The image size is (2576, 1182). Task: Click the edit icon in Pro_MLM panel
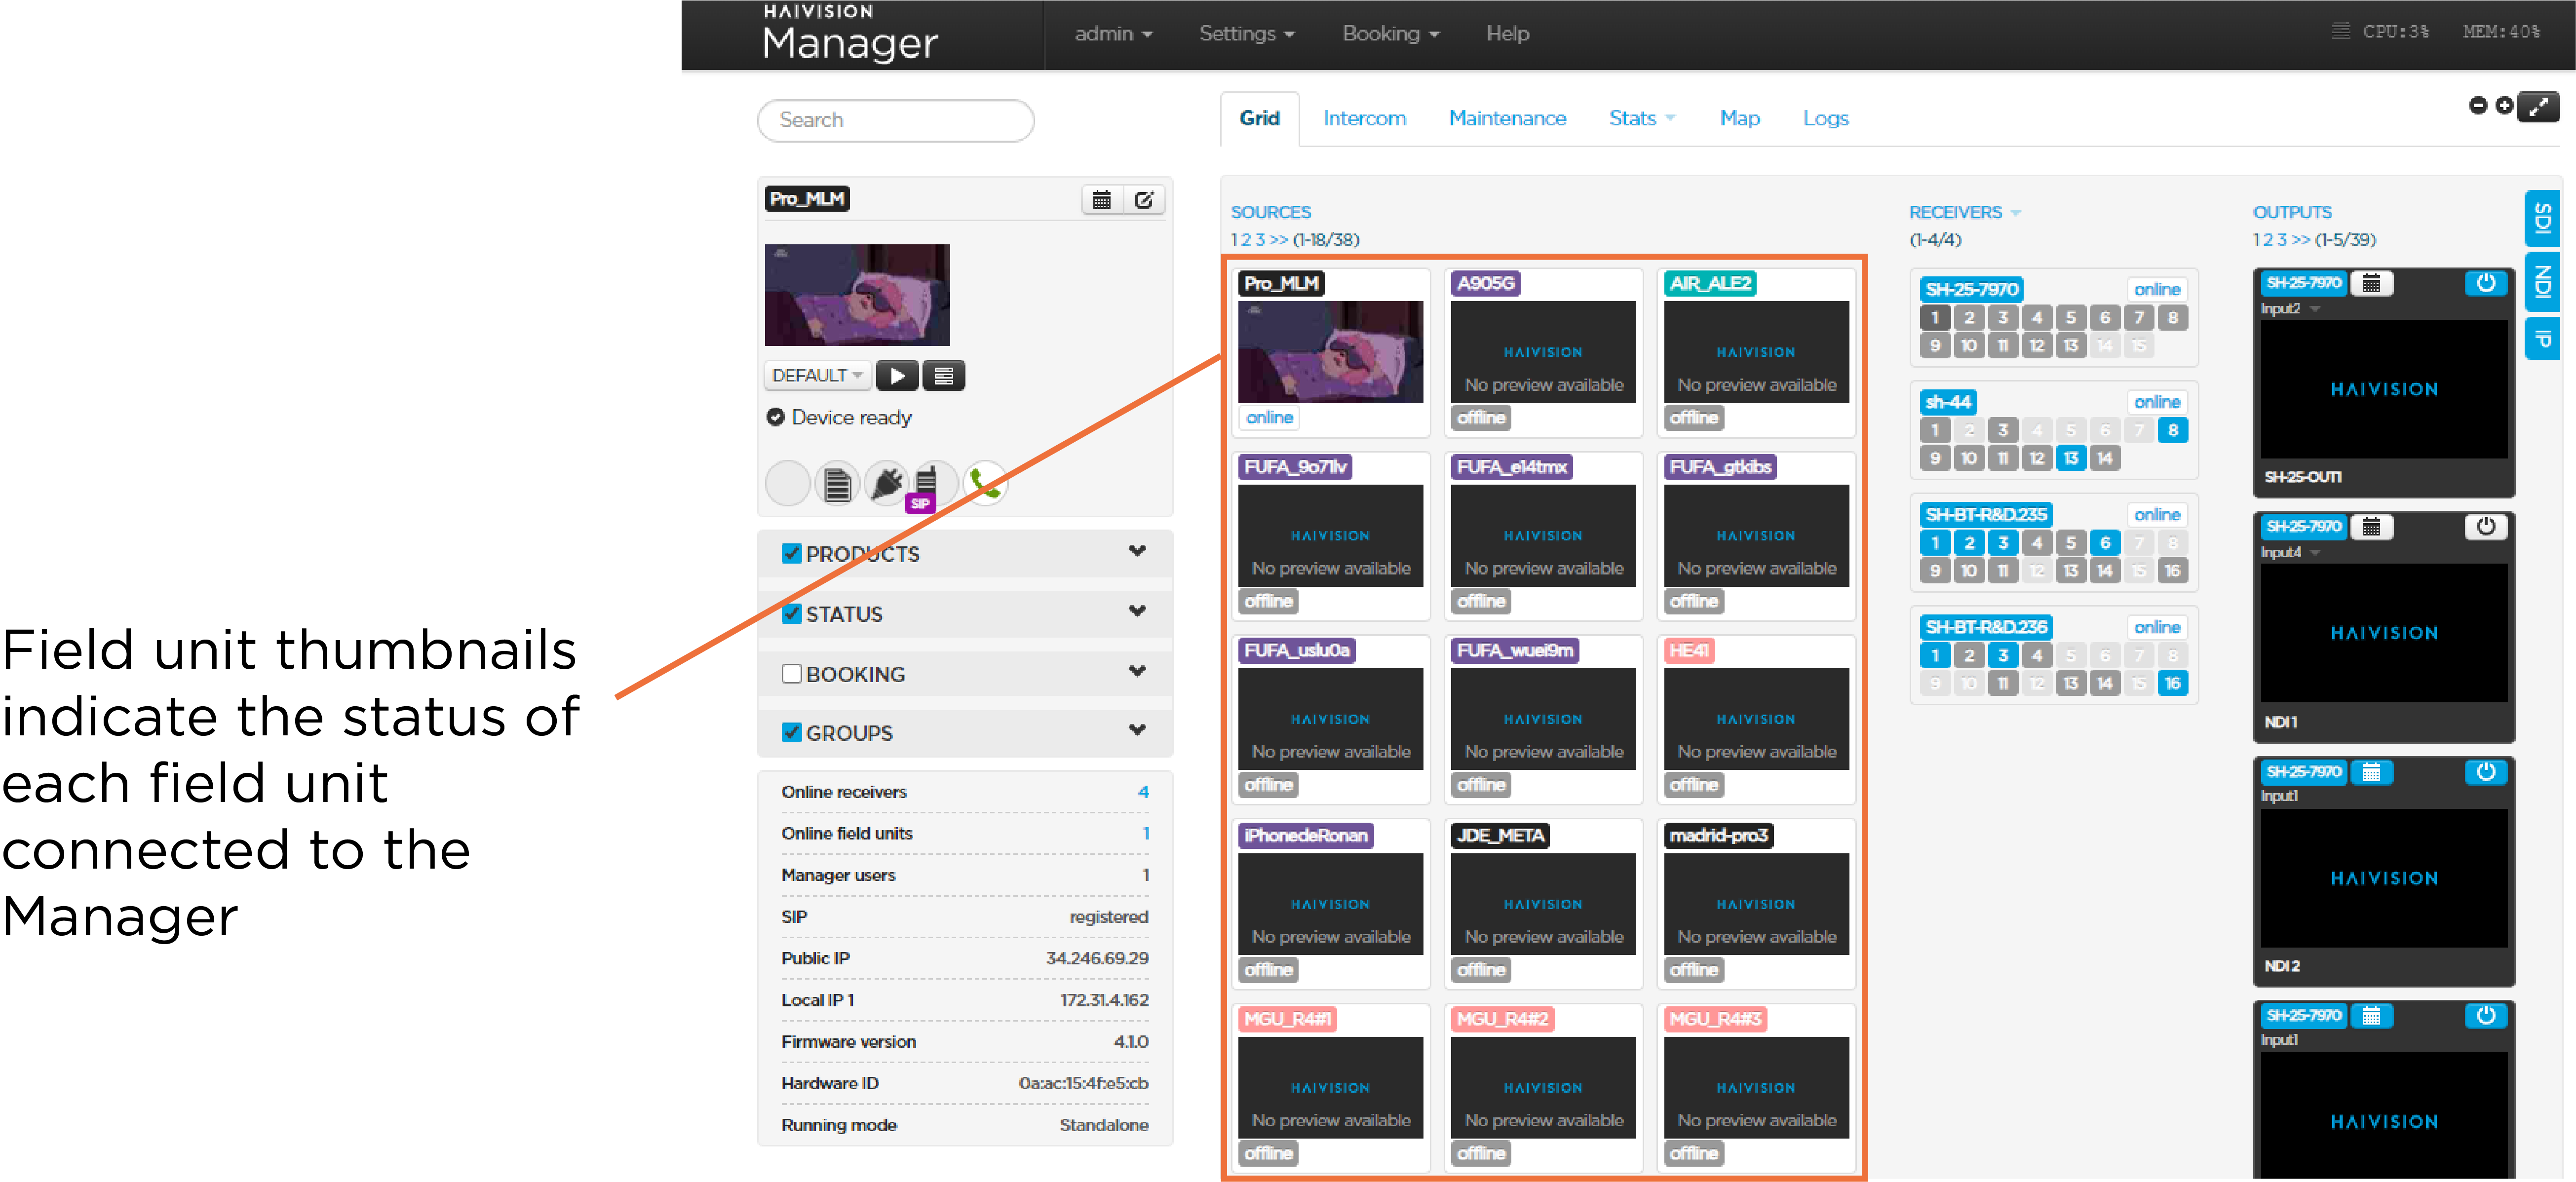(1144, 200)
